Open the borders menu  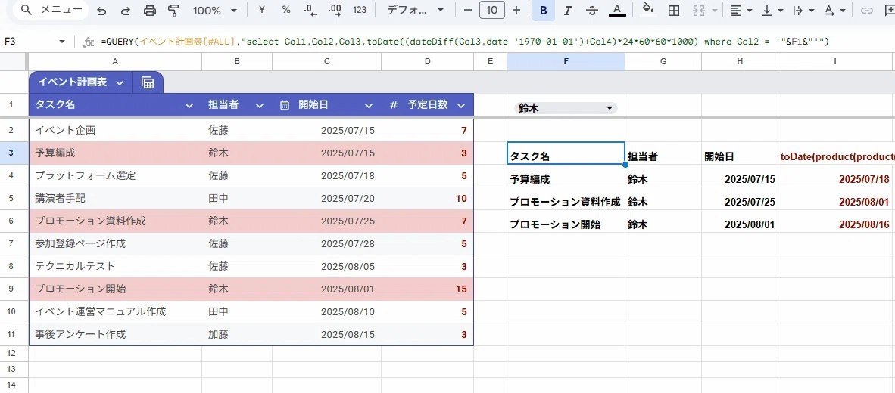674,11
